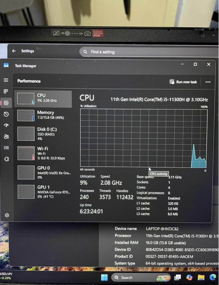Click the Run new task button
This screenshot has width=219, height=285.
click(183, 82)
